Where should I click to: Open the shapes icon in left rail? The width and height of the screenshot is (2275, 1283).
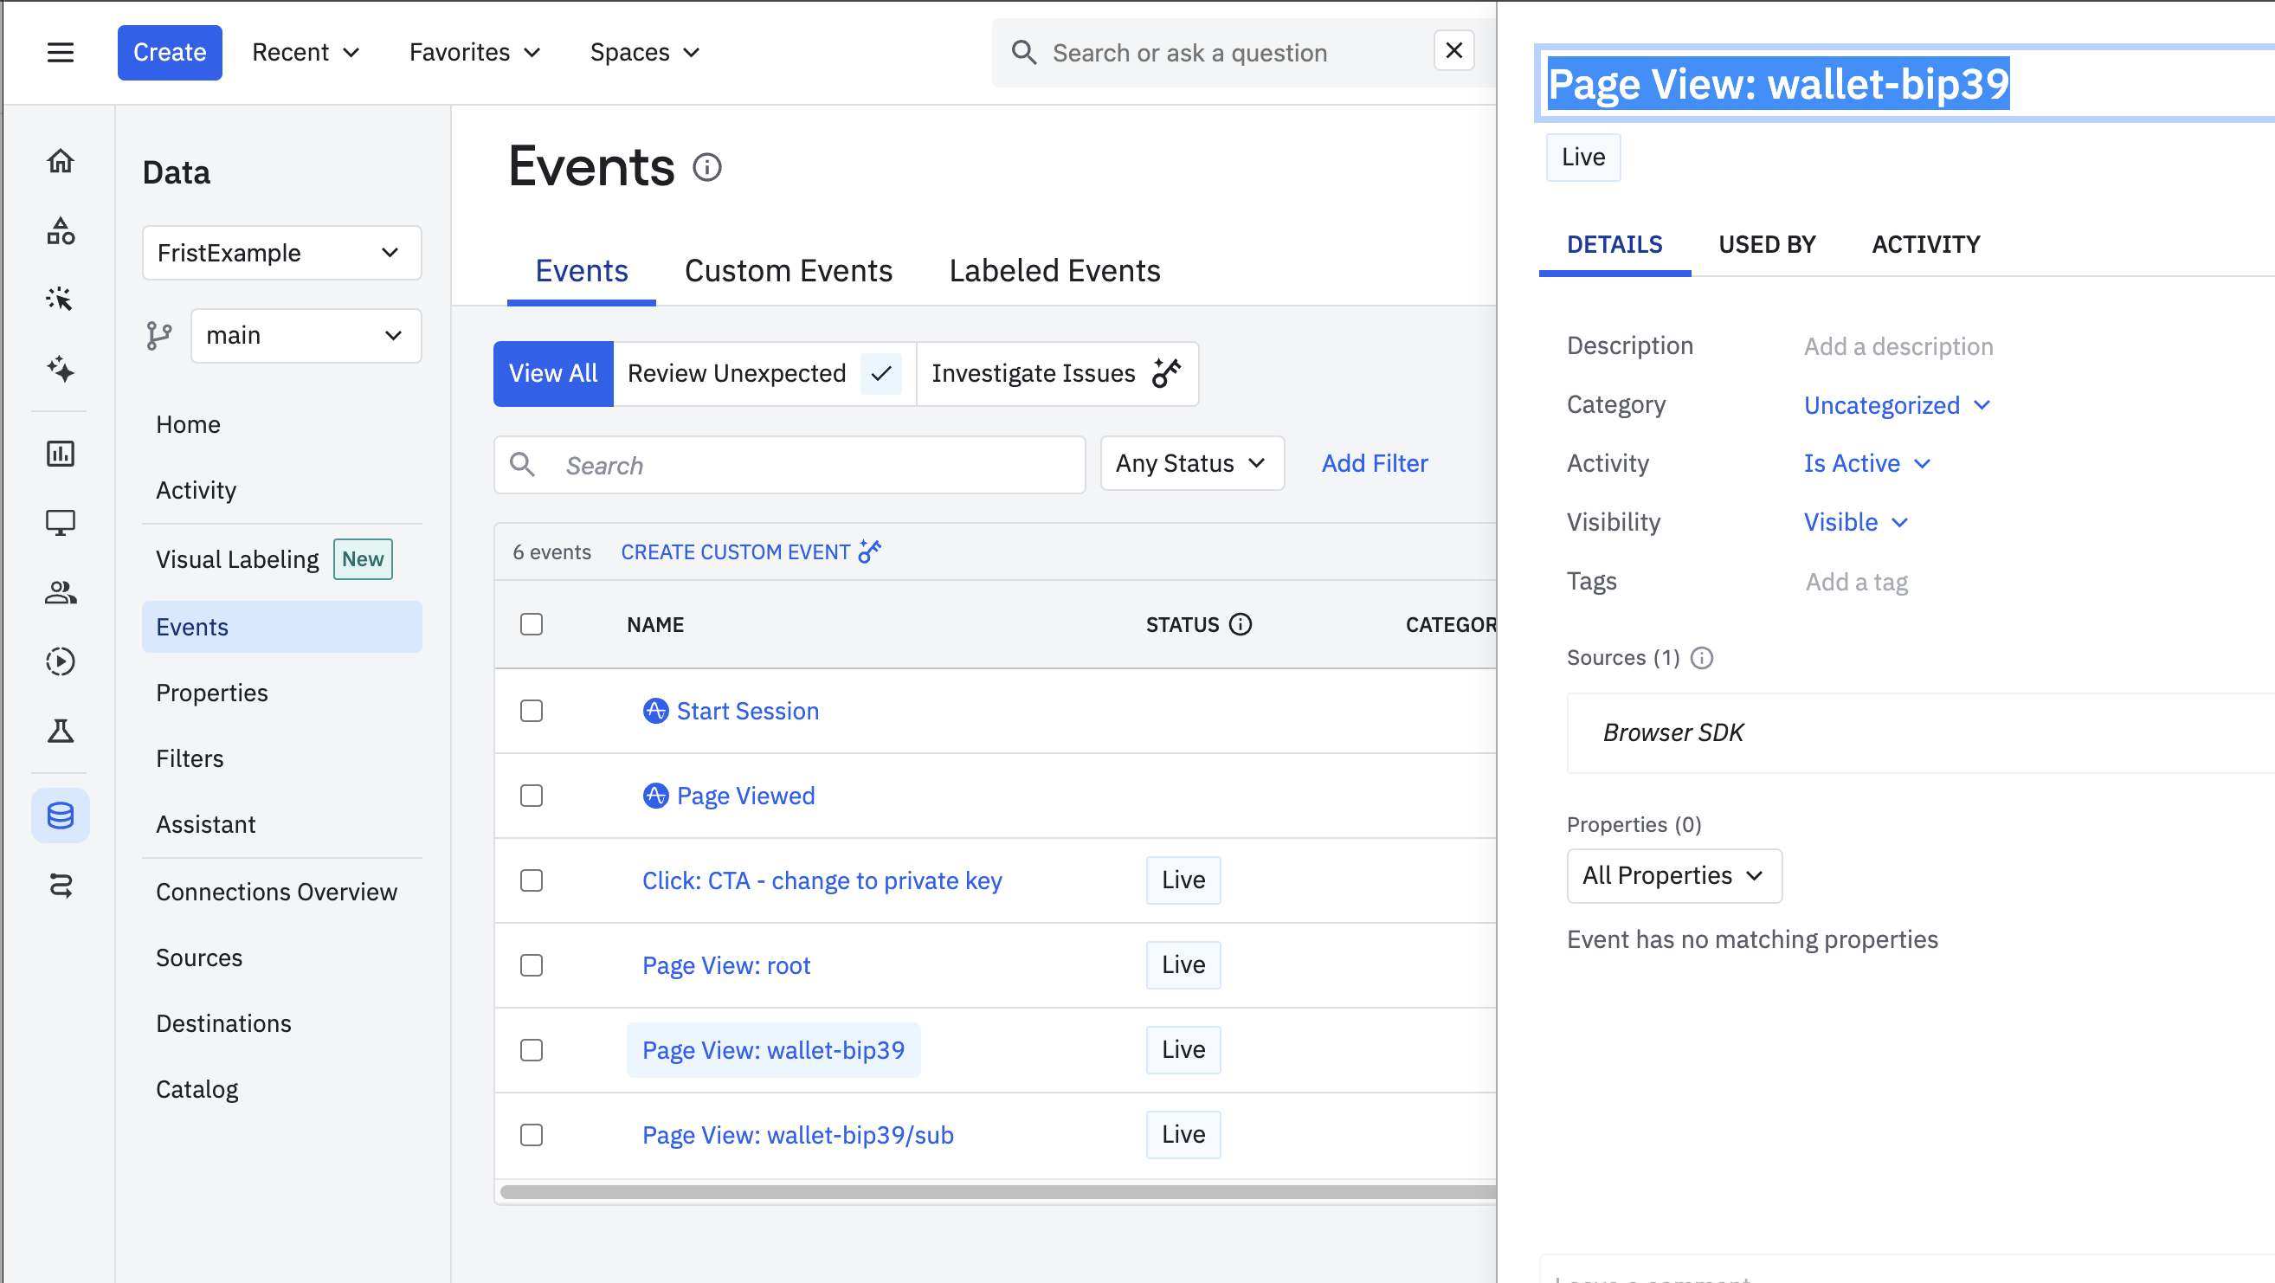pyautogui.click(x=60, y=230)
